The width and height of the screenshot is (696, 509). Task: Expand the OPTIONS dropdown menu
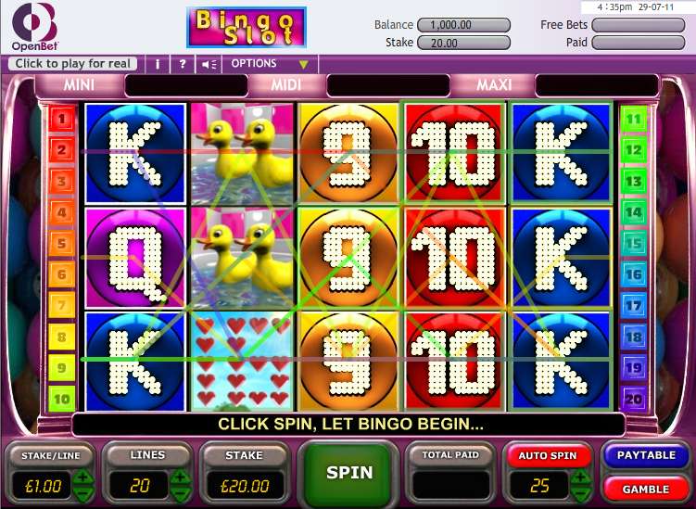(270, 64)
